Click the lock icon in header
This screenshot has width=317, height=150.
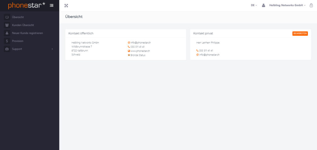click(311, 6)
